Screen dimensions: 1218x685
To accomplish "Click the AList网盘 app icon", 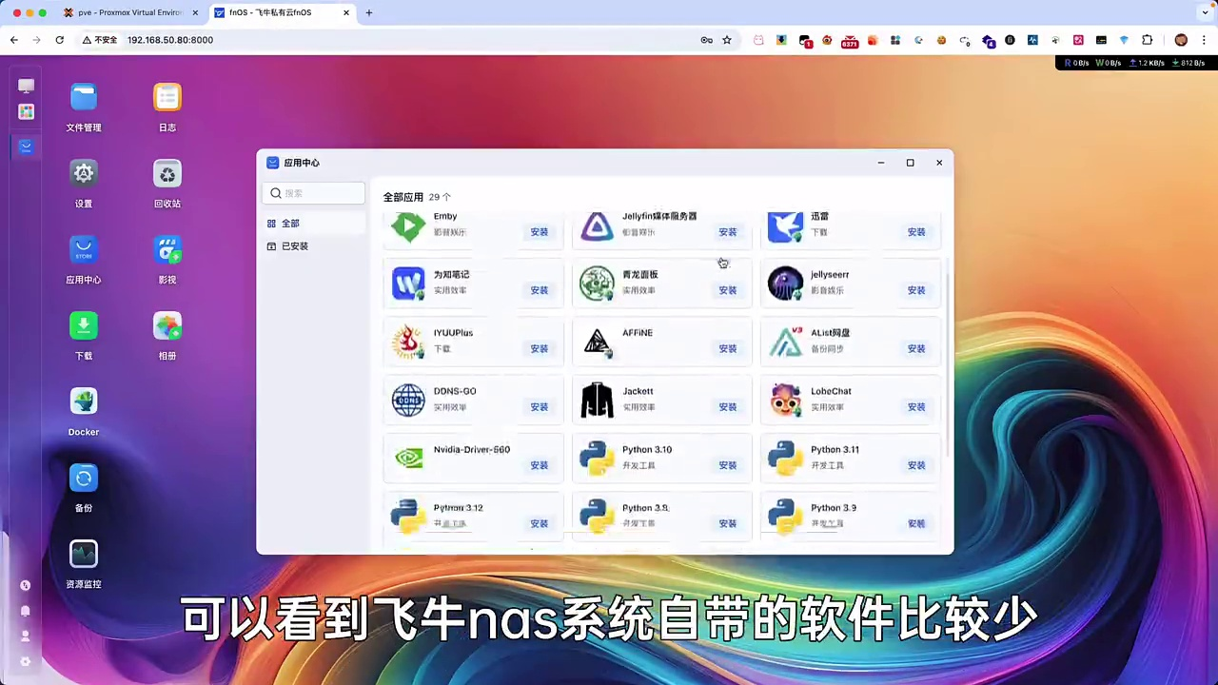I will 785,342.
